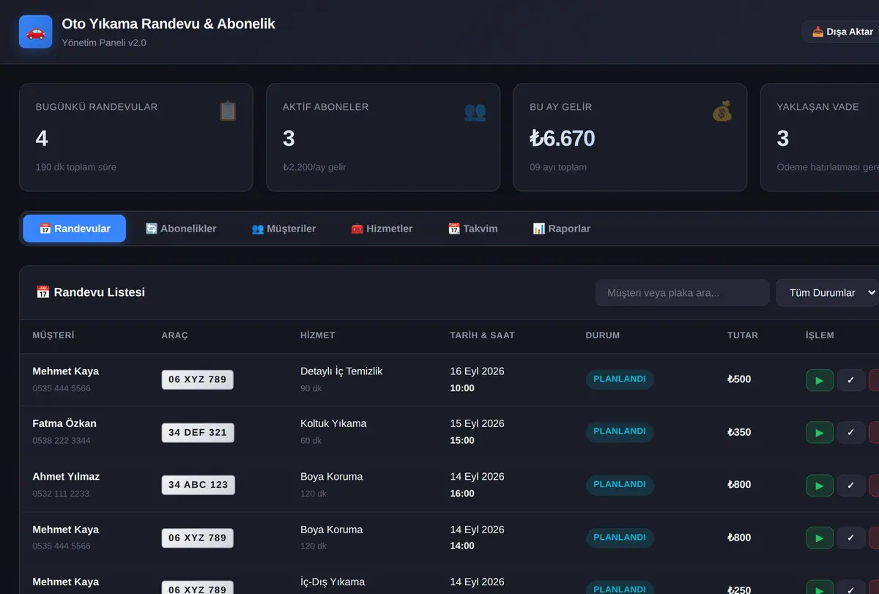The width and height of the screenshot is (879, 594).
Task: Start Fatma Özkan's Koltuk Yıkama appointment
Action: (820, 432)
